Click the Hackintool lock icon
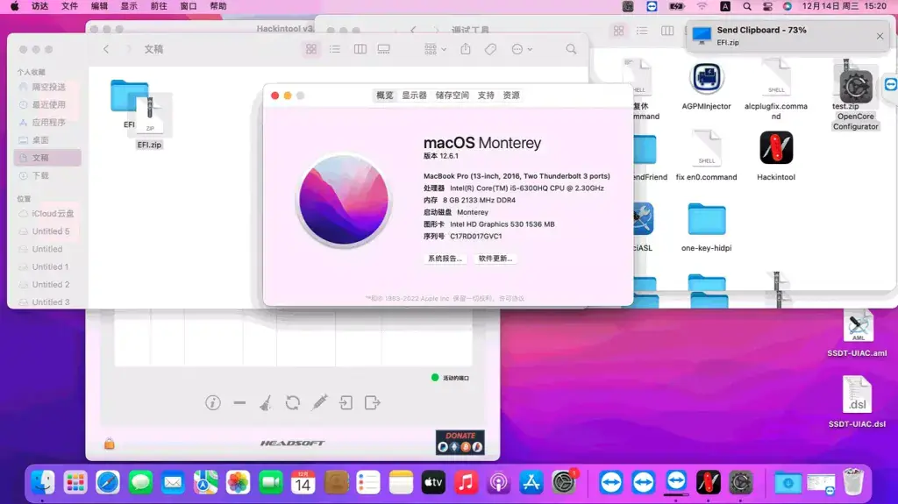Screen dimensions: 898x504 tap(110, 444)
